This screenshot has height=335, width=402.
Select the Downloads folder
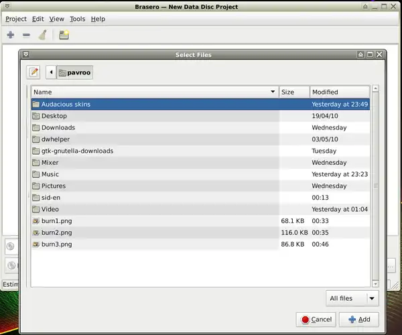tap(58, 127)
